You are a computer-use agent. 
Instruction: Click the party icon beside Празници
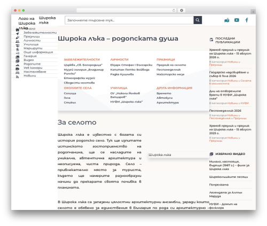(x=17, y=37)
